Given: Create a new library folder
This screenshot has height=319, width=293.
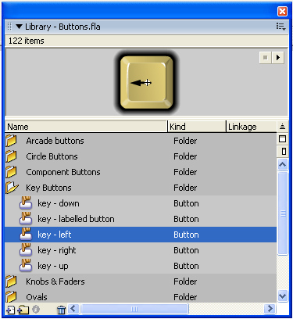Looking at the screenshot, I should pyautogui.click(x=23, y=310).
